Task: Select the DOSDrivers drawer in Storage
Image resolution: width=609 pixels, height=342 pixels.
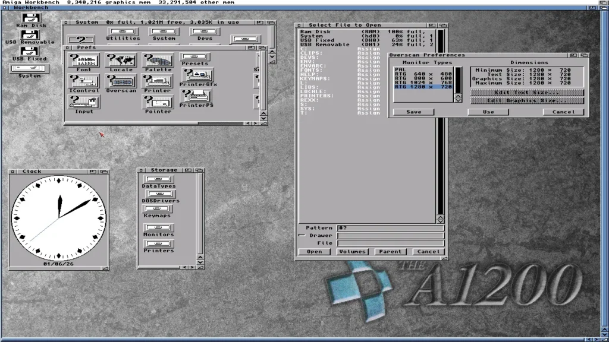Action: 161,197
